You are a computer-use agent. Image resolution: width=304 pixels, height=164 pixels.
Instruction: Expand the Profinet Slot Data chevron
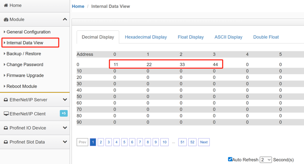[65, 142]
